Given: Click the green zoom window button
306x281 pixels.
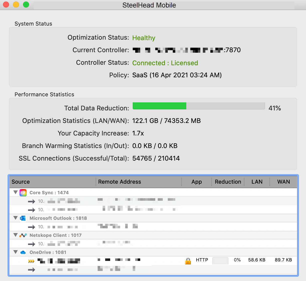Looking at the screenshot, I should pos(26,5).
